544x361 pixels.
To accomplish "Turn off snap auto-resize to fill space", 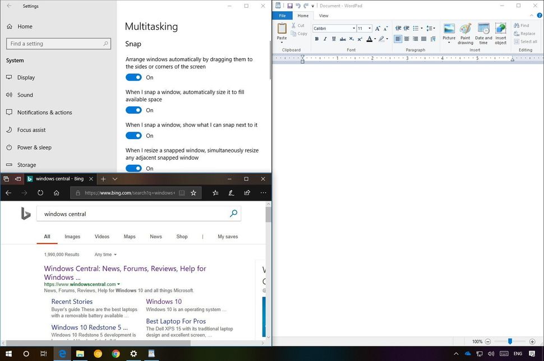I will click(x=133, y=110).
